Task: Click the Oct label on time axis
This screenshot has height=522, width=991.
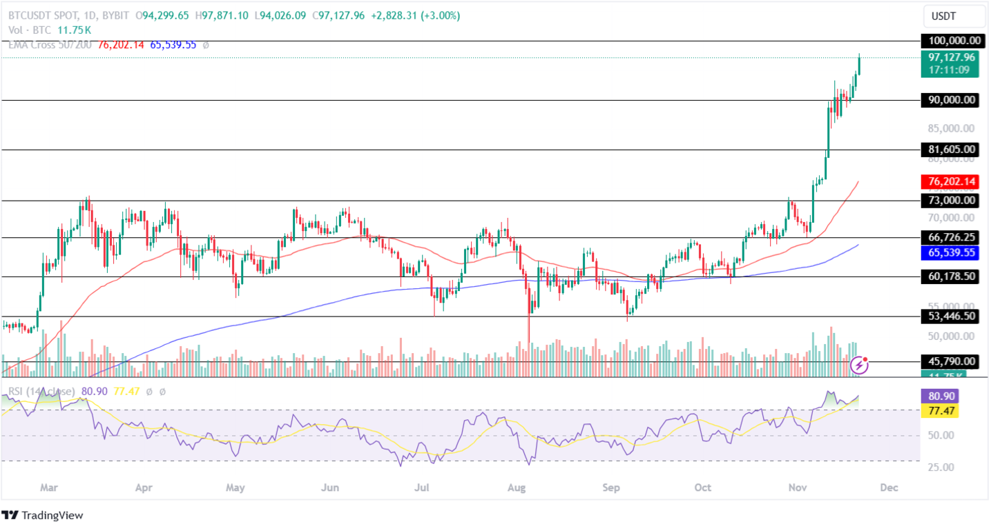Action: 703,488
